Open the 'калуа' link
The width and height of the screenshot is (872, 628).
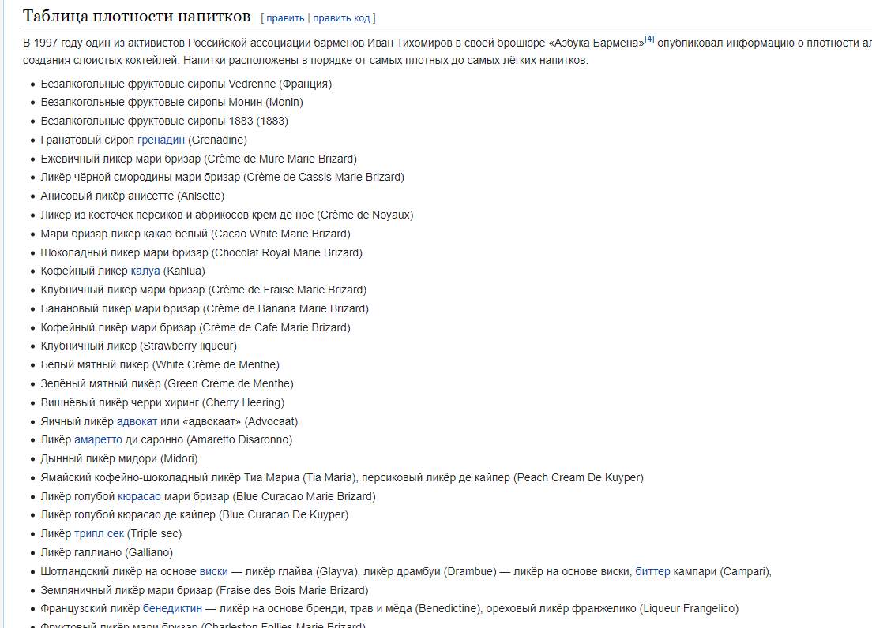[145, 271]
